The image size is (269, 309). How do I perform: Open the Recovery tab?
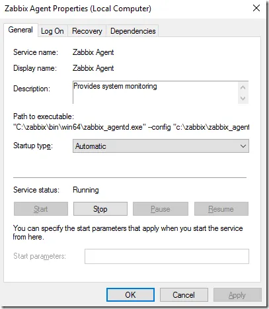(87, 31)
